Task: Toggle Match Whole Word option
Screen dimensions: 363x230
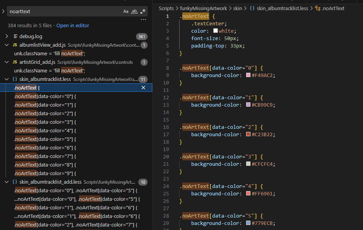Action: tap(134, 12)
